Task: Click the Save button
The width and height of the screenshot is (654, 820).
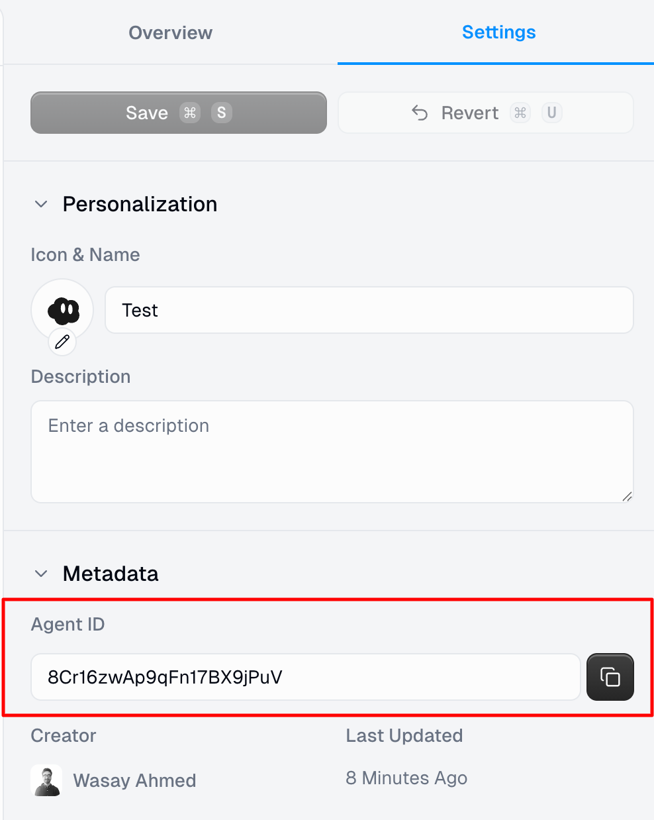Action: pyautogui.click(x=178, y=113)
